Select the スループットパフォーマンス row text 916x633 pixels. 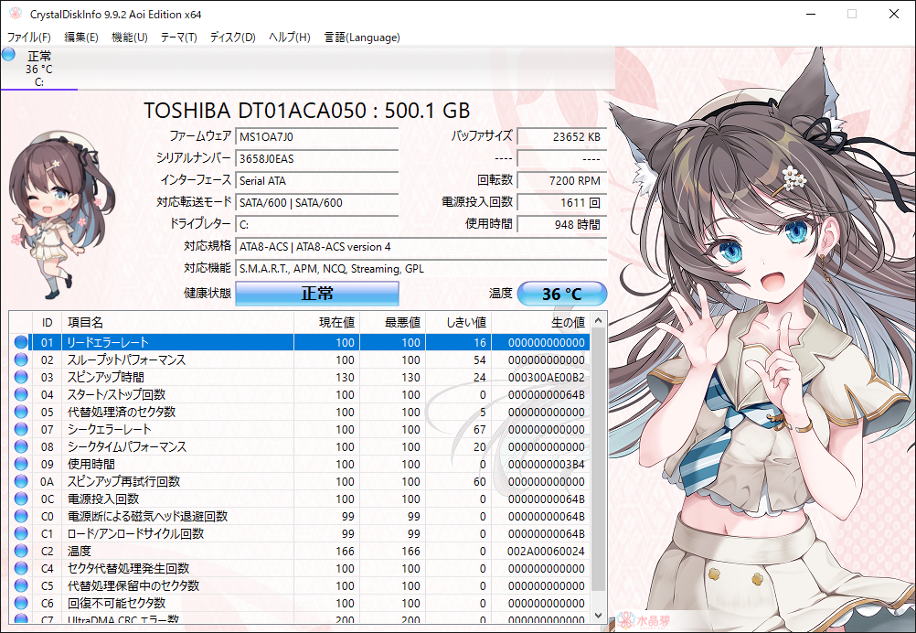click(x=126, y=359)
